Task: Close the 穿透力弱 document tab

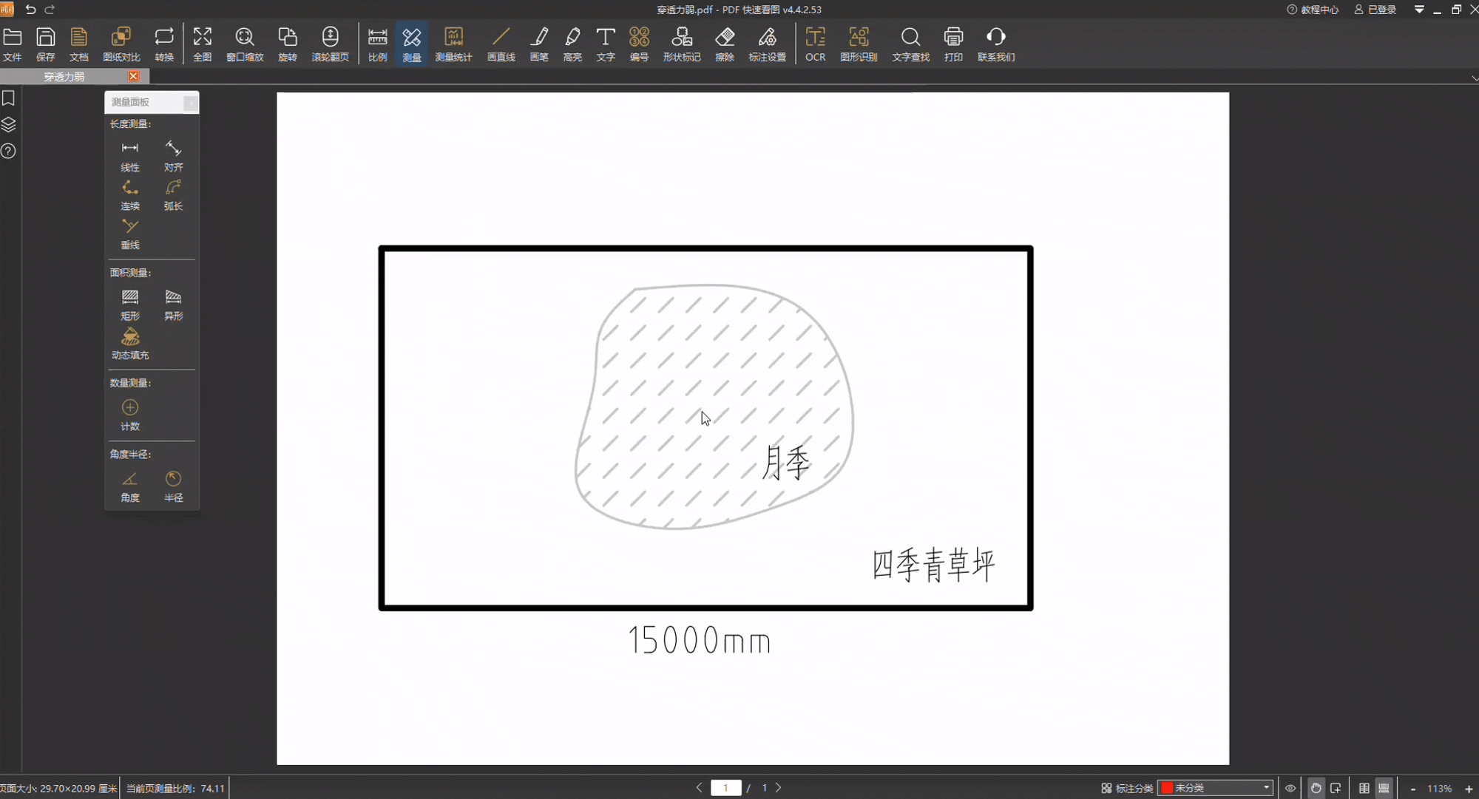Action: [133, 76]
